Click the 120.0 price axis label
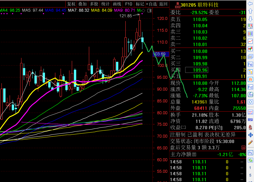 click(162, 18)
